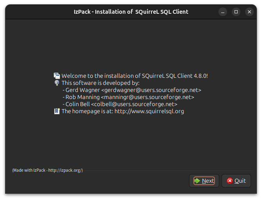The width and height of the screenshot is (262, 200).
Task: Click the Gerd Wagner developer line
Action: coord(132,90)
